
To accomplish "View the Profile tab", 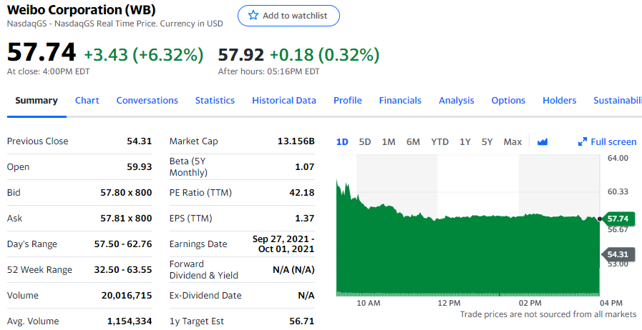I will (x=348, y=101).
